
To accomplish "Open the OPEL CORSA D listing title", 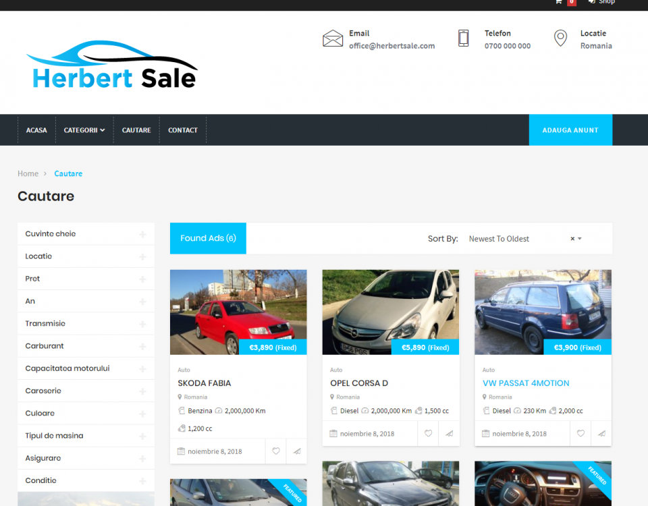I will tap(358, 383).
